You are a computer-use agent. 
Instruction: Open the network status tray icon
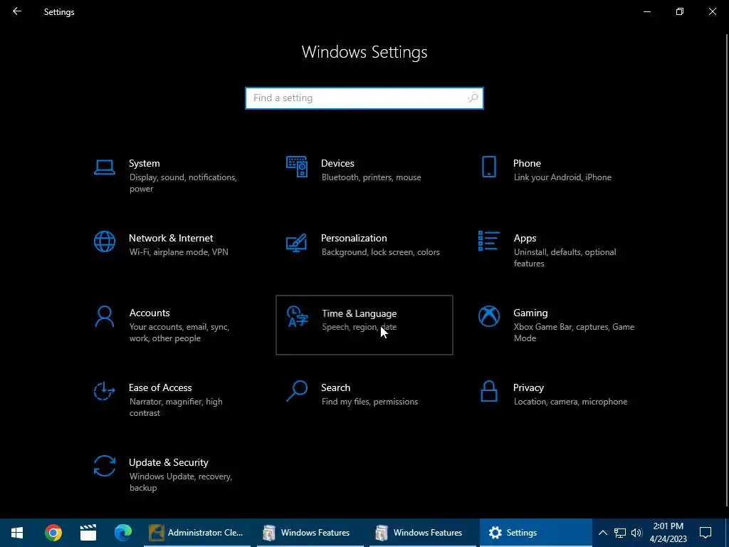[x=620, y=533]
